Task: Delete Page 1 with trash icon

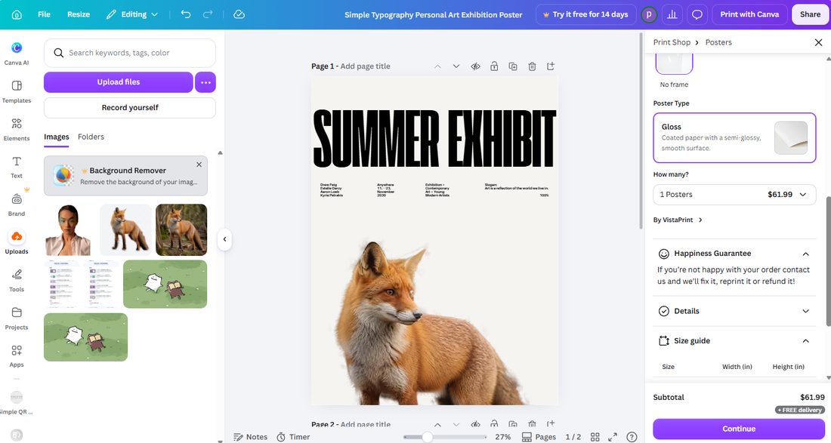Action: pyautogui.click(x=532, y=66)
